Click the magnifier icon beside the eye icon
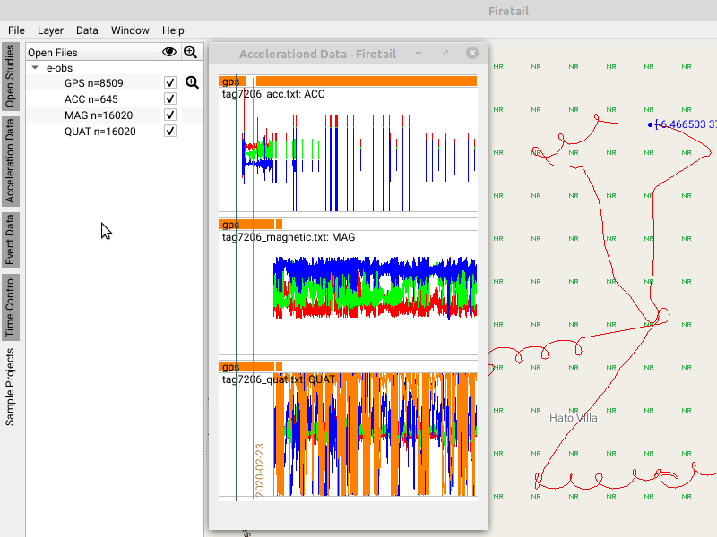The width and height of the screenshot is (717, 537). pyautogui.click(x=190, y=52)
